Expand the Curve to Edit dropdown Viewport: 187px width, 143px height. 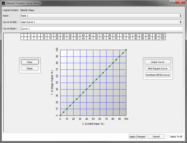click(x=101, y=22)
